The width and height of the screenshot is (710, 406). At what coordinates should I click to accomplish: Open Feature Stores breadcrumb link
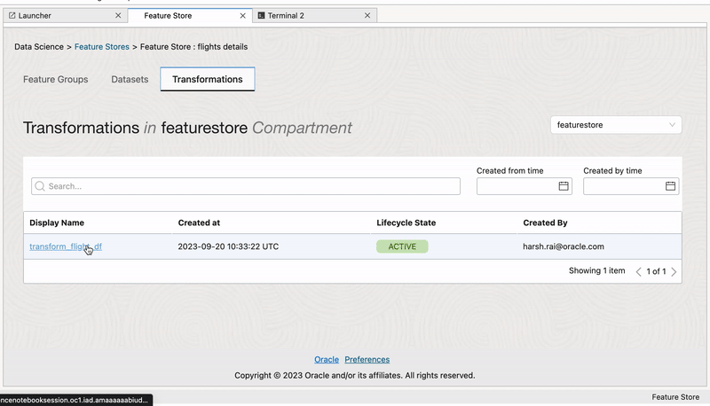pos(102,47)
